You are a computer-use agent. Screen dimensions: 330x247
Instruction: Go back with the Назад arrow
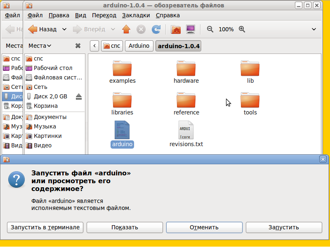(42, 29)
